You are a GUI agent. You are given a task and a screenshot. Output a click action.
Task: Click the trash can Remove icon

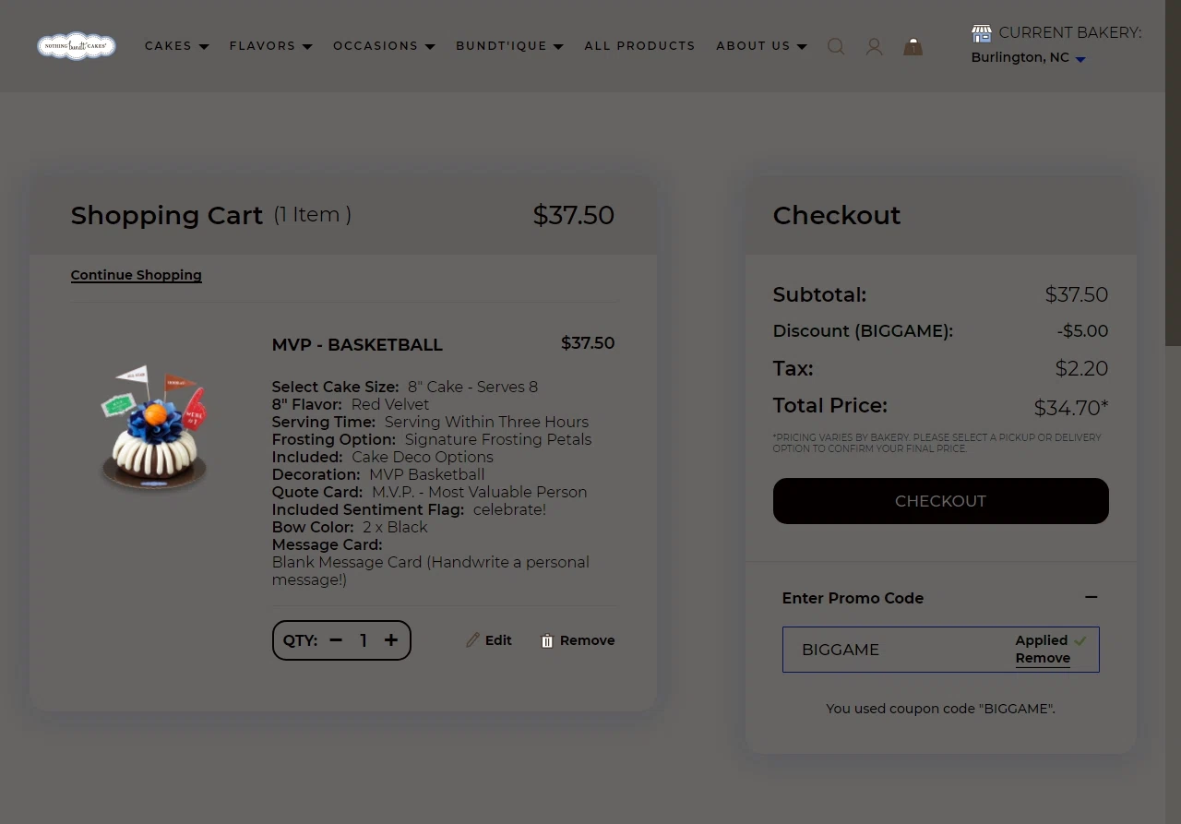pyautogui.click(x=547, y=640)
